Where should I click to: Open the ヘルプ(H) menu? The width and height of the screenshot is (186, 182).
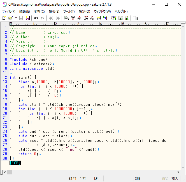[x=121, y=12]
